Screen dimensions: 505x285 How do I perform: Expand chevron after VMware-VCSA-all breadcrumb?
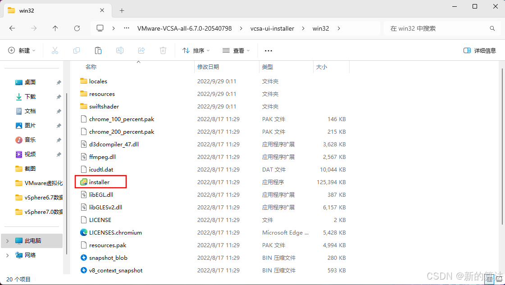click(241, 28)
